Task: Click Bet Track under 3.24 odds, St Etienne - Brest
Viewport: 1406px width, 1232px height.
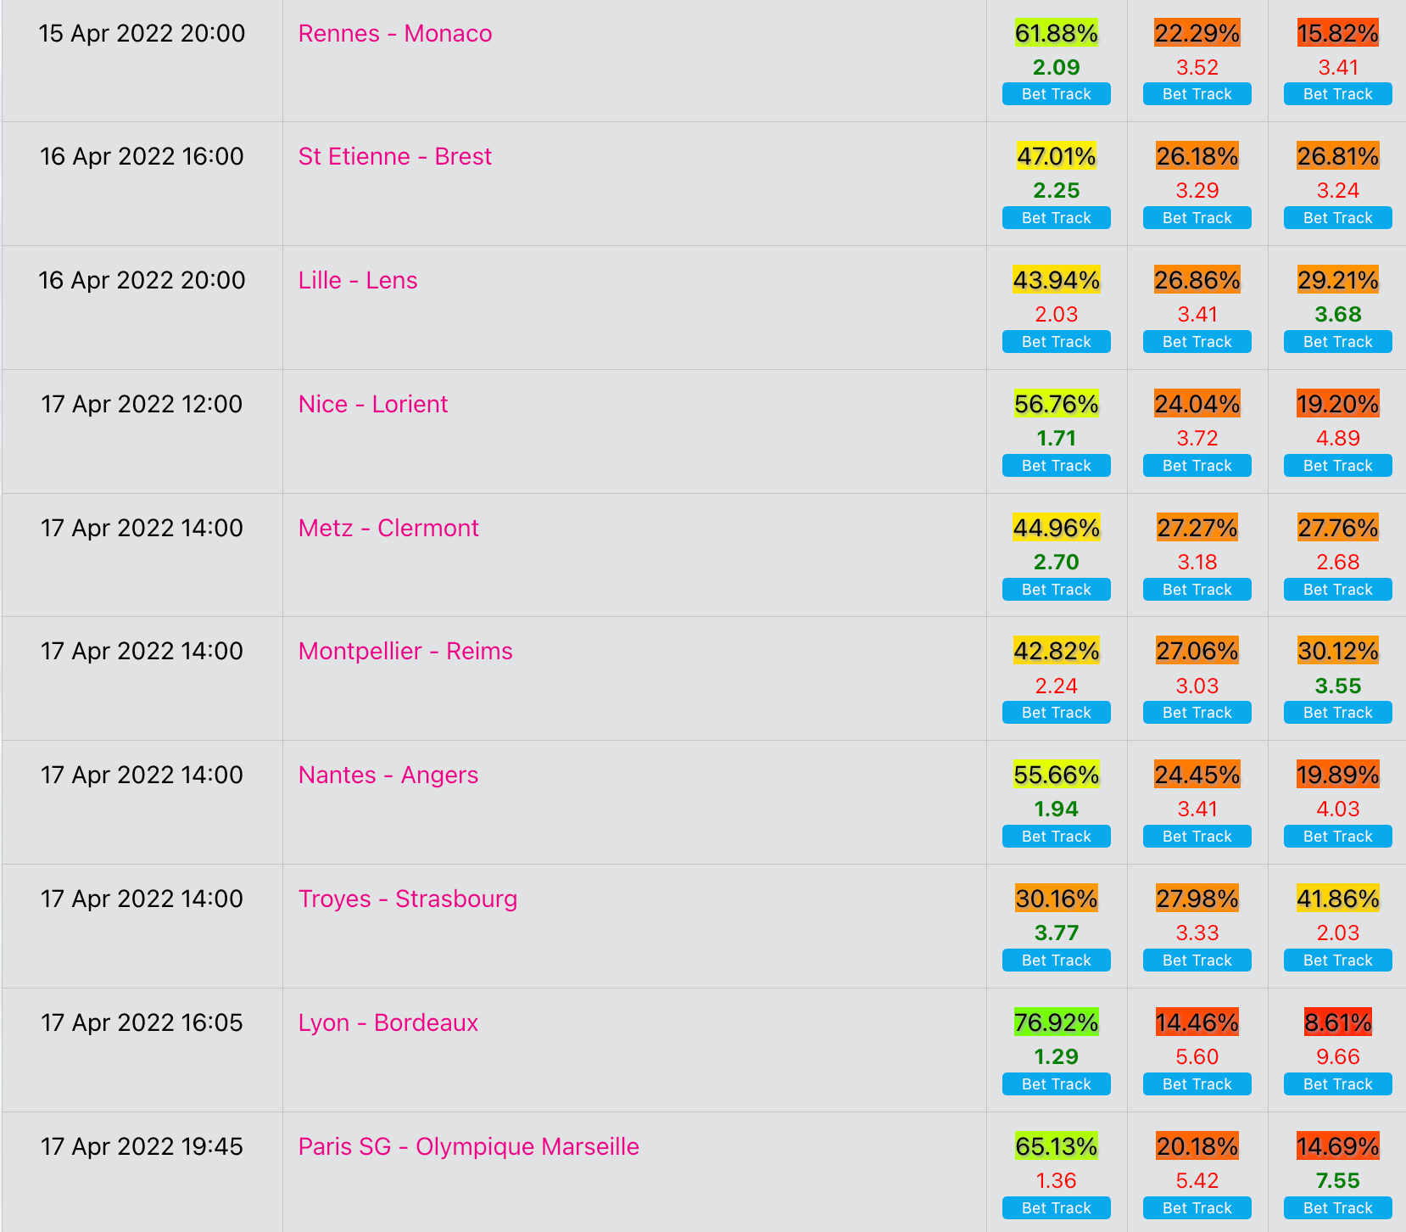Action: pyautogui.click(x=1338, y=218)
